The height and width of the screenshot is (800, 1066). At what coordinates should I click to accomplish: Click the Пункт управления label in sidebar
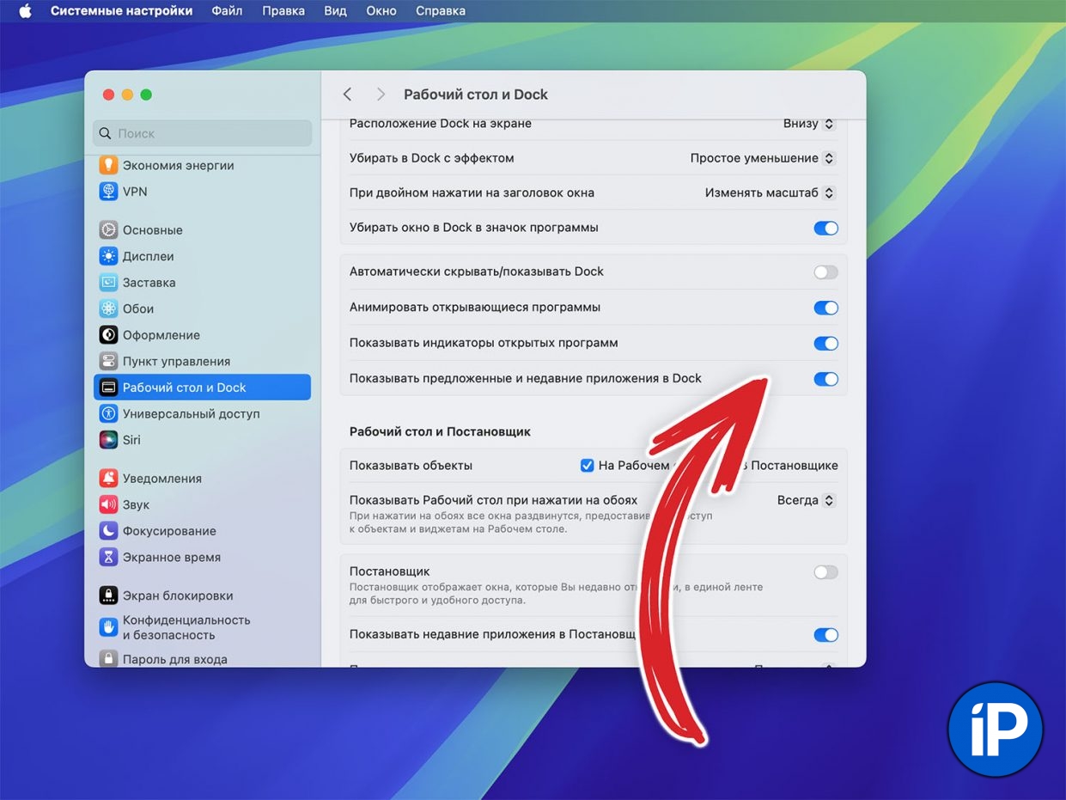point(177,361)
